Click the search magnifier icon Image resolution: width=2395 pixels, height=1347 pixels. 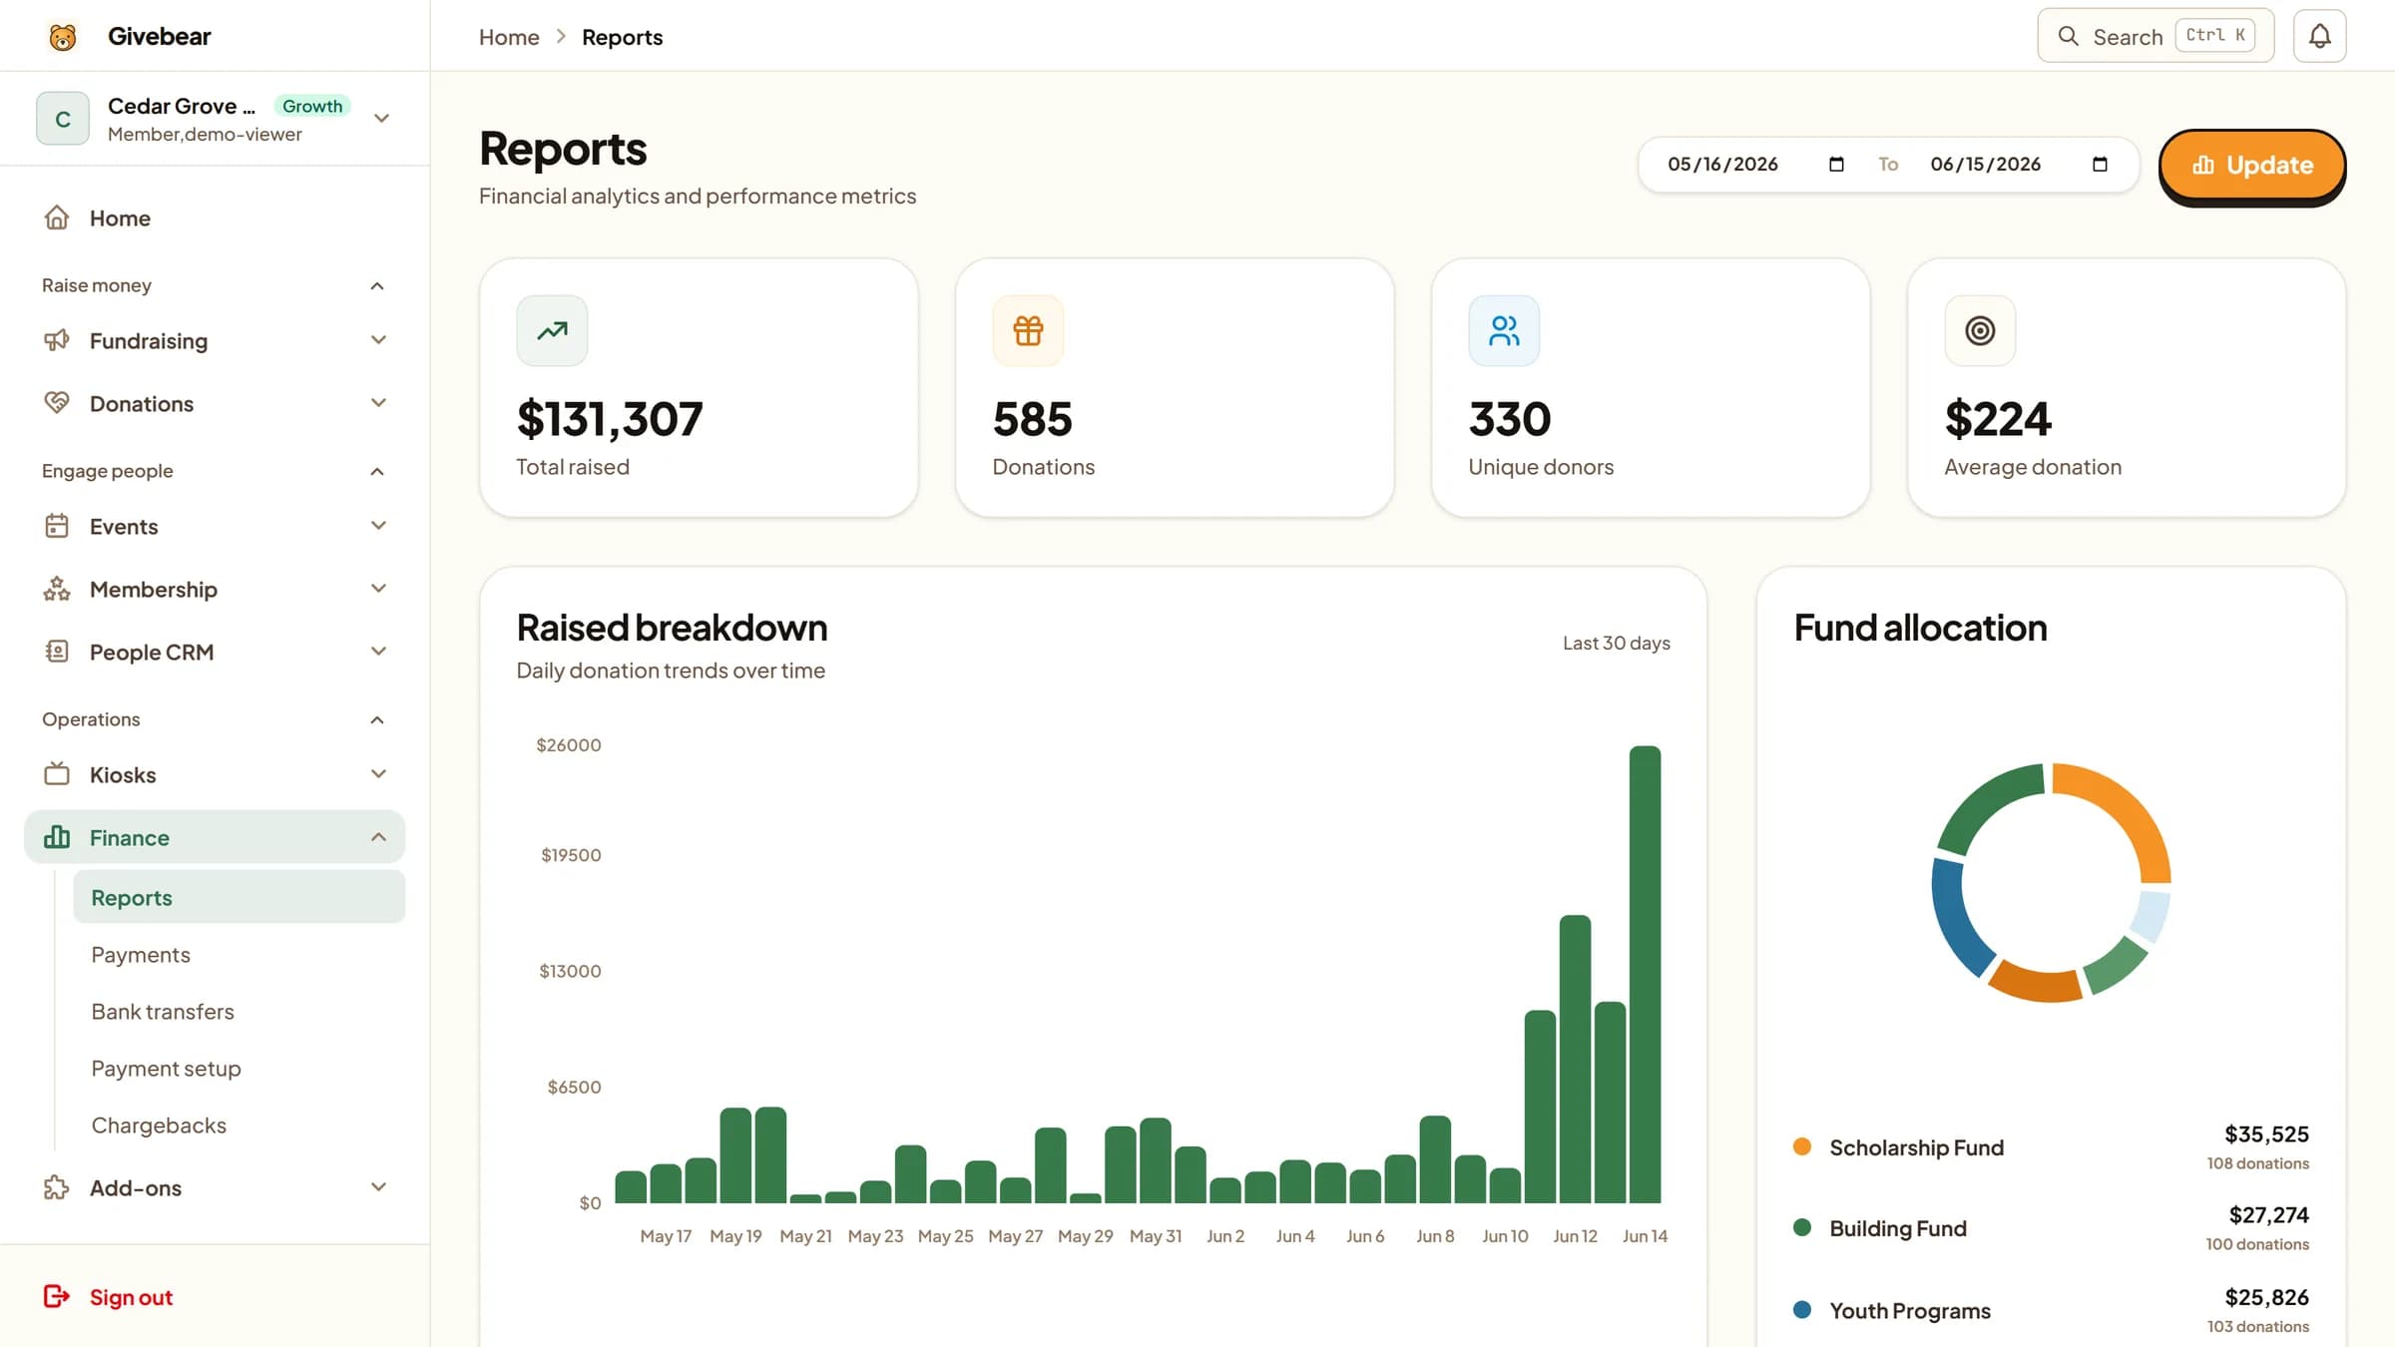pos(2068,36)
